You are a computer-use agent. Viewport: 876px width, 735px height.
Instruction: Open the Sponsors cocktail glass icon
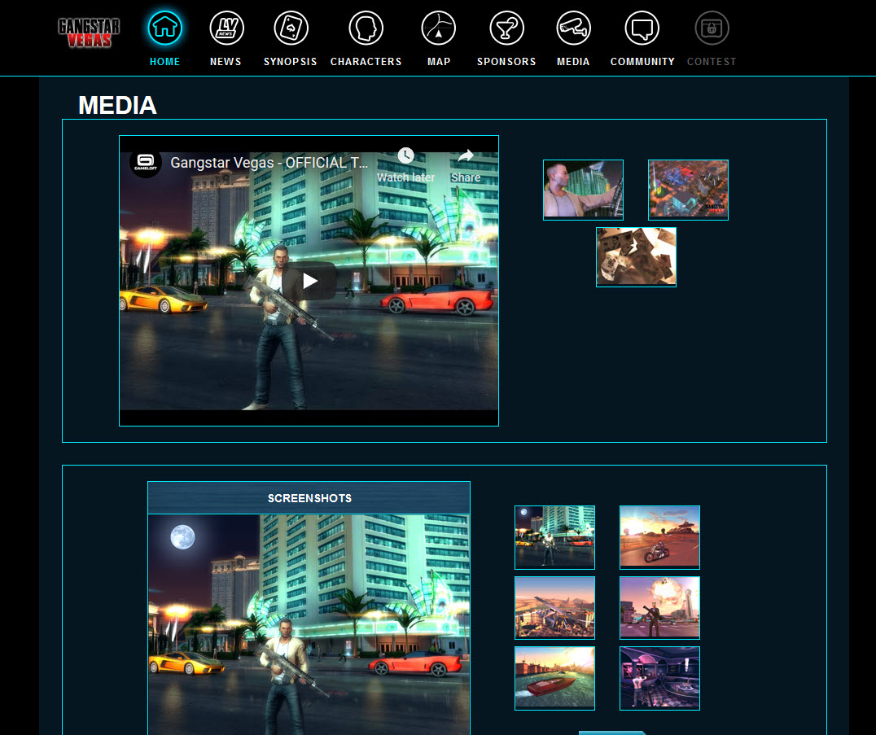pos(506,28)
